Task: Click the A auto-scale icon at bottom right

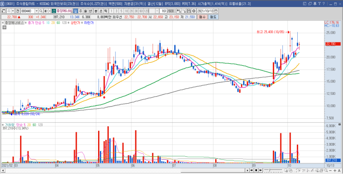Action: (339, 170)
